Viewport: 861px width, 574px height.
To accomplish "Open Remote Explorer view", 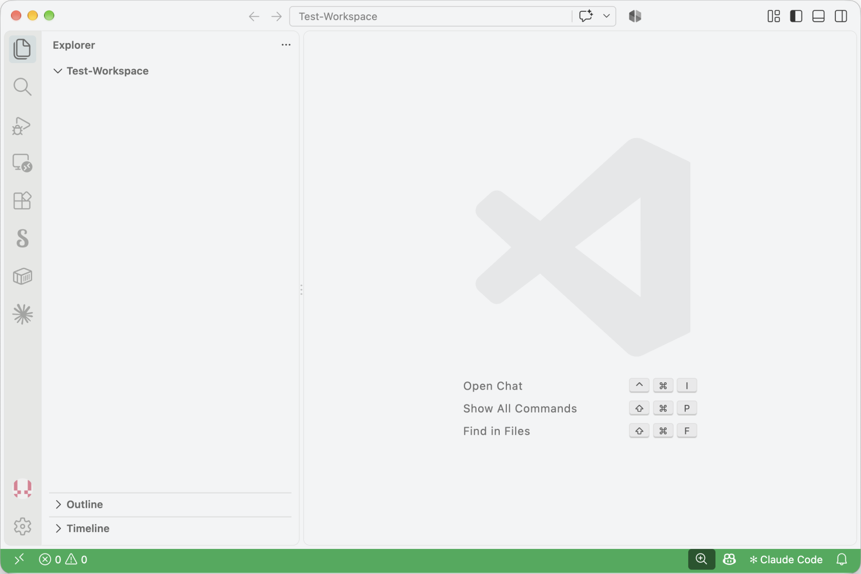I will (x=23, y=163).
